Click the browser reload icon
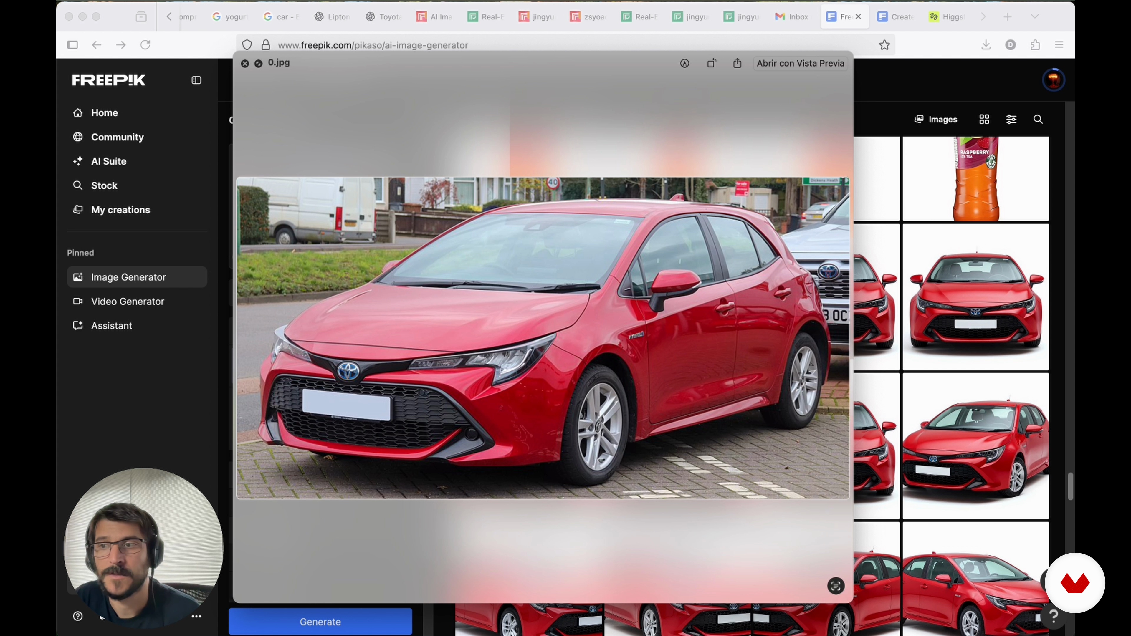The image size is (1131, 636). coord(145,45)
